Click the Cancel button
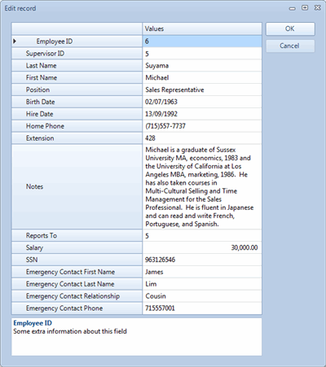 click(290, 46)
